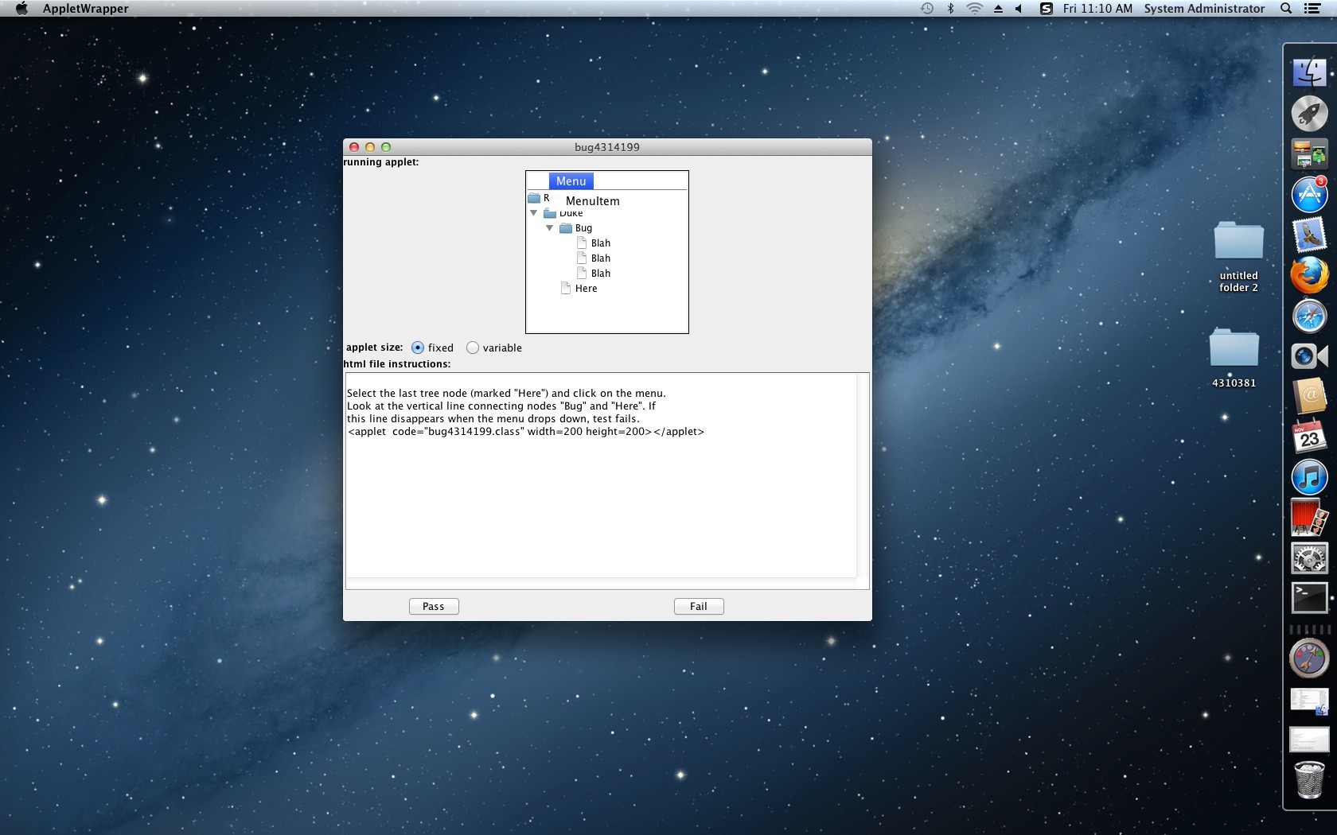Image resolution: width=1337 pixels, height=835 pixels.
Task: Click the volume icon in menu bar
Action: (1019, 9)
